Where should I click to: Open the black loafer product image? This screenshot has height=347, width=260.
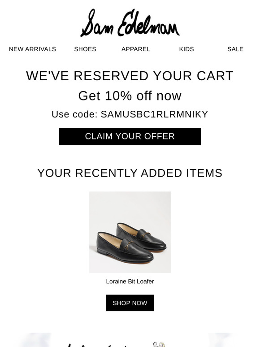(x=130, y=232)
